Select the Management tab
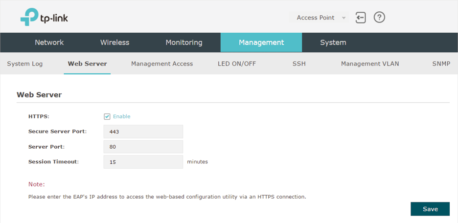The image size is (458, 223). click(261, 43)
